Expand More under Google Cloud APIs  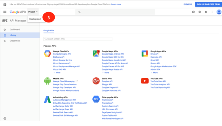[x=57, y=73]
